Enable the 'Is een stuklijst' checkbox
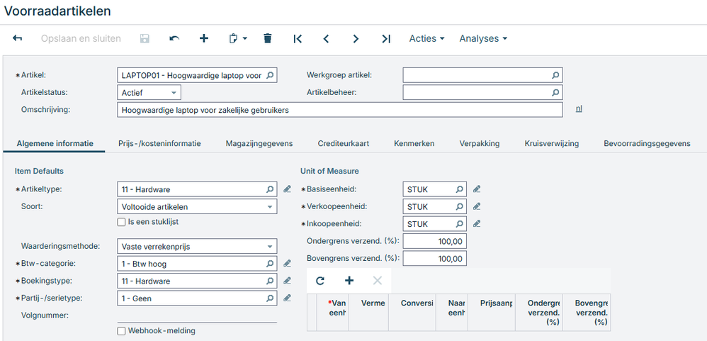This screenshot has height=341, width=707. 122,223
